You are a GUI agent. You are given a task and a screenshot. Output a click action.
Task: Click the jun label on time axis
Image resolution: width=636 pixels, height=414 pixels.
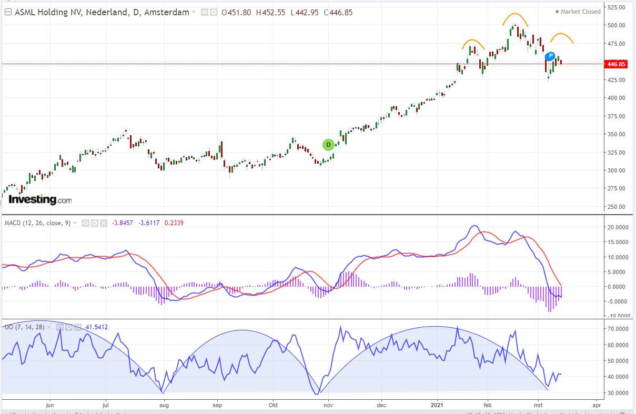51,406
